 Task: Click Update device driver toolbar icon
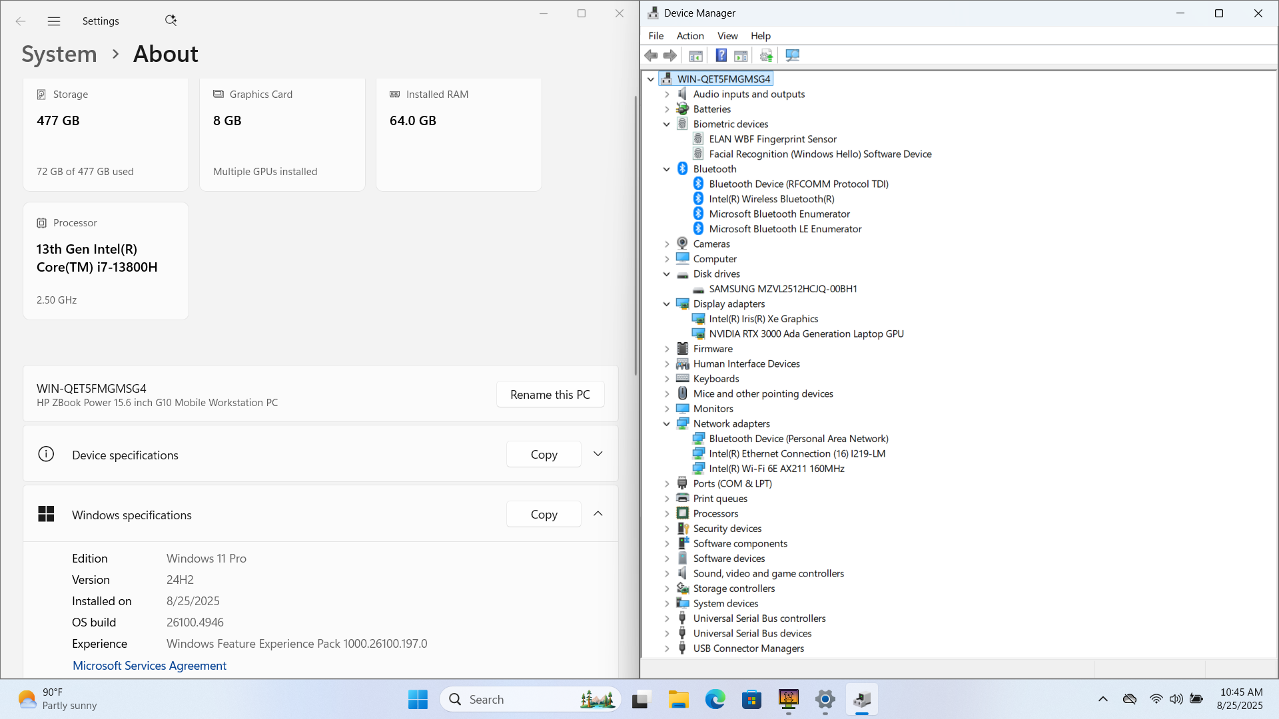tap(766, 55)
